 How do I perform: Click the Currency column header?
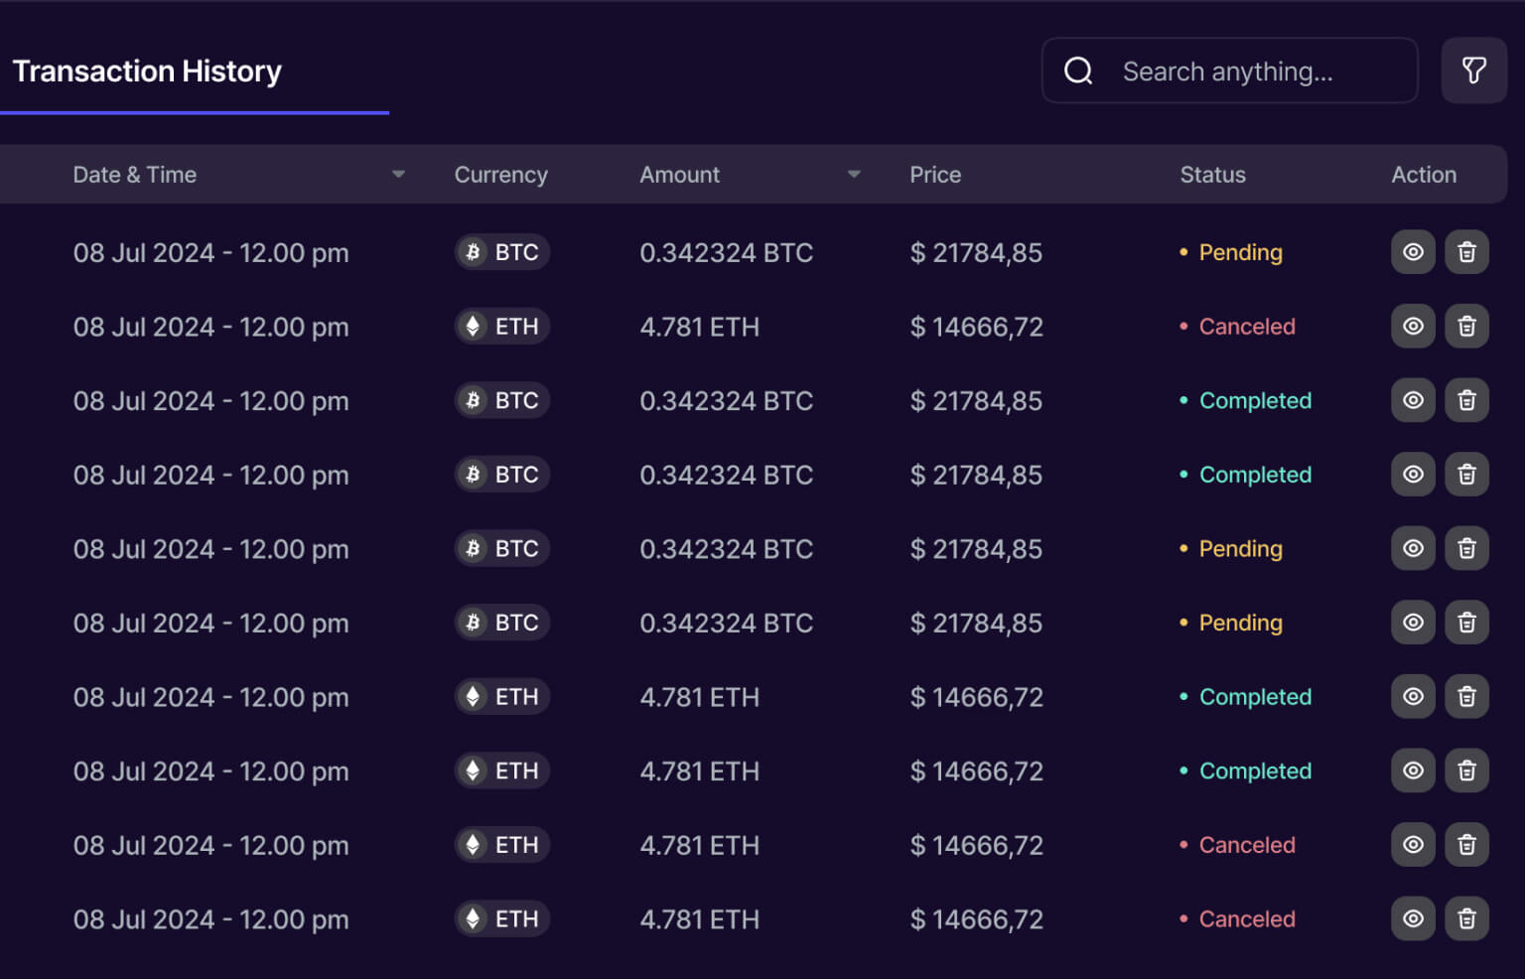pos(500,175)
